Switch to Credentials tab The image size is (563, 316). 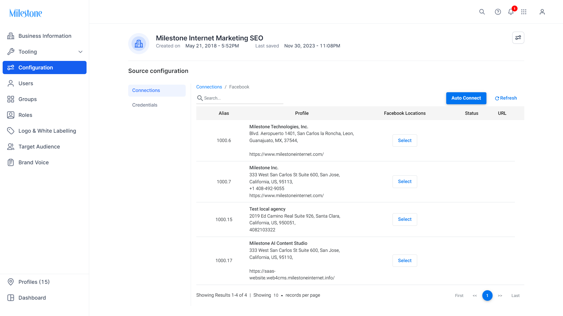[x=157, y=105]
